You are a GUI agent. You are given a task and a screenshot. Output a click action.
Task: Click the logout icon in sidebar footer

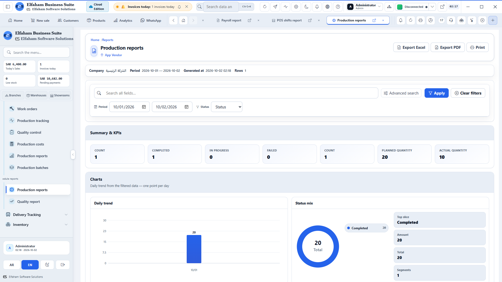coord(63,265)
